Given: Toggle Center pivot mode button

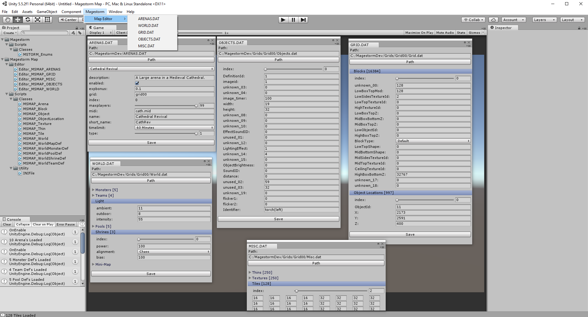Looking at the screenshot, I should (x=69, y=20).
